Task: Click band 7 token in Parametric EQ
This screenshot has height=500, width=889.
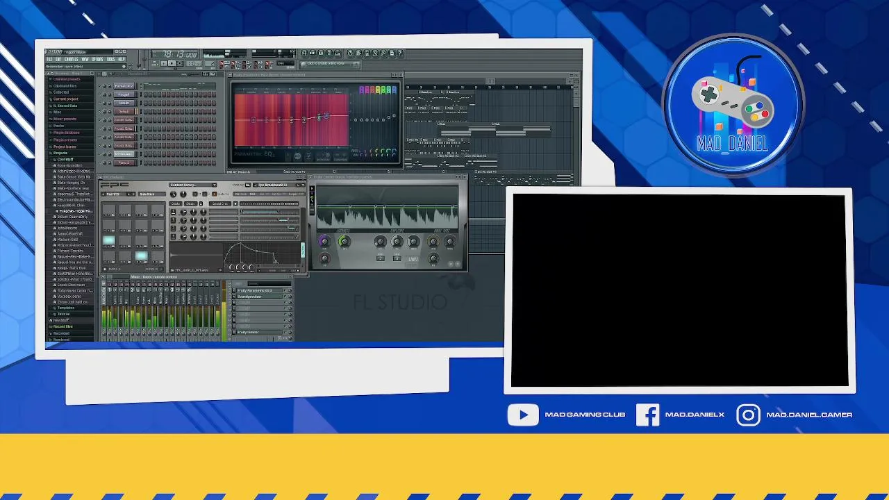Action: (326, 116)
